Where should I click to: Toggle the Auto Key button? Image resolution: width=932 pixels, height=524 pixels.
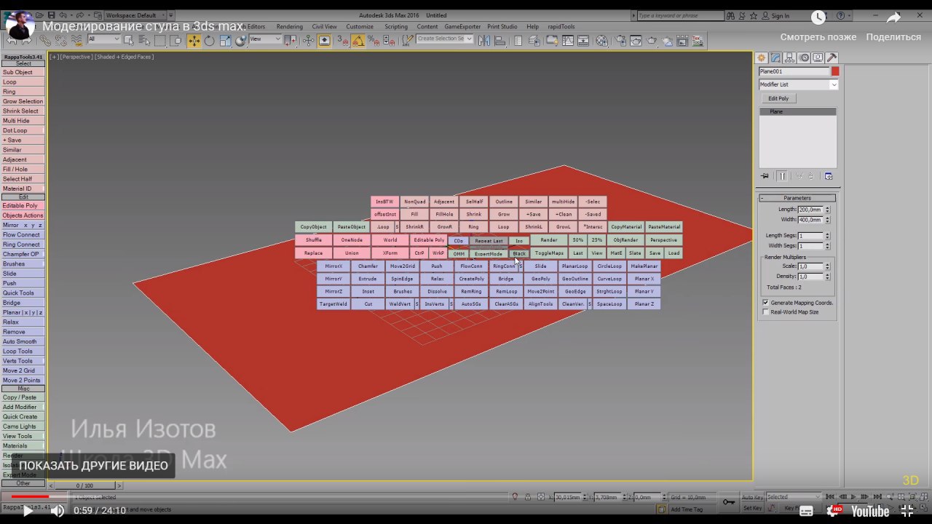click(x=752, y=497)
